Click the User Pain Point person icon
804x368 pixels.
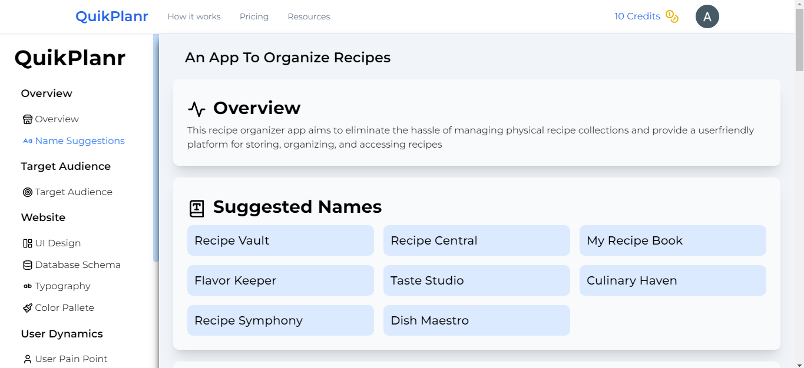coord(28,359)
